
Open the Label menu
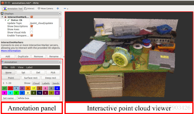tap(29, 67)
